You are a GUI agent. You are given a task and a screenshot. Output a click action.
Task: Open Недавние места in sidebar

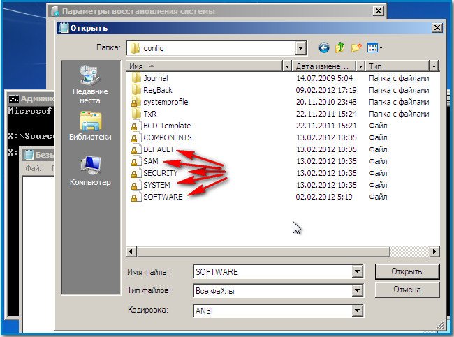pos(90,85)
